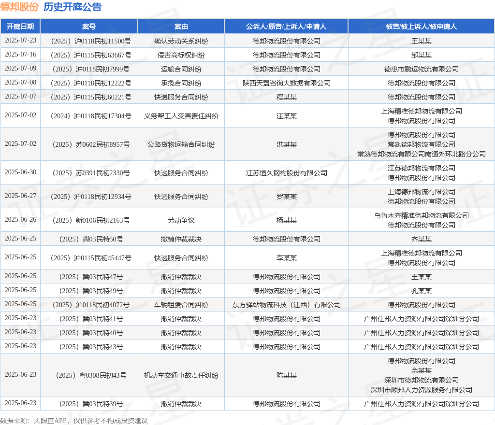
Task: Click plaintiff 李某某
Action: [287, 258]
